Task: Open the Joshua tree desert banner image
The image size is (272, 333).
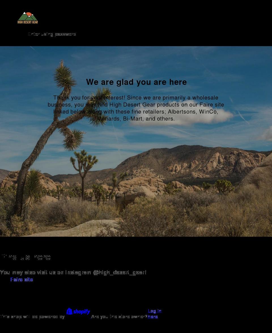Action: tap(136, 141)
